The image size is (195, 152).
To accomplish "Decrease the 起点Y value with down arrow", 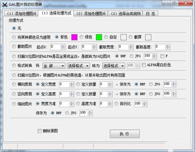I will [x=94, y=48].
